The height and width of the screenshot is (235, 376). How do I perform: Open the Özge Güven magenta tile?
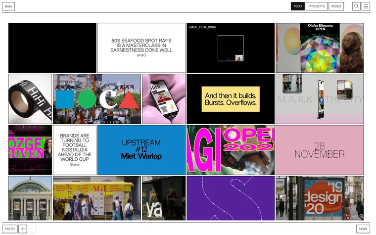point(30,150)
